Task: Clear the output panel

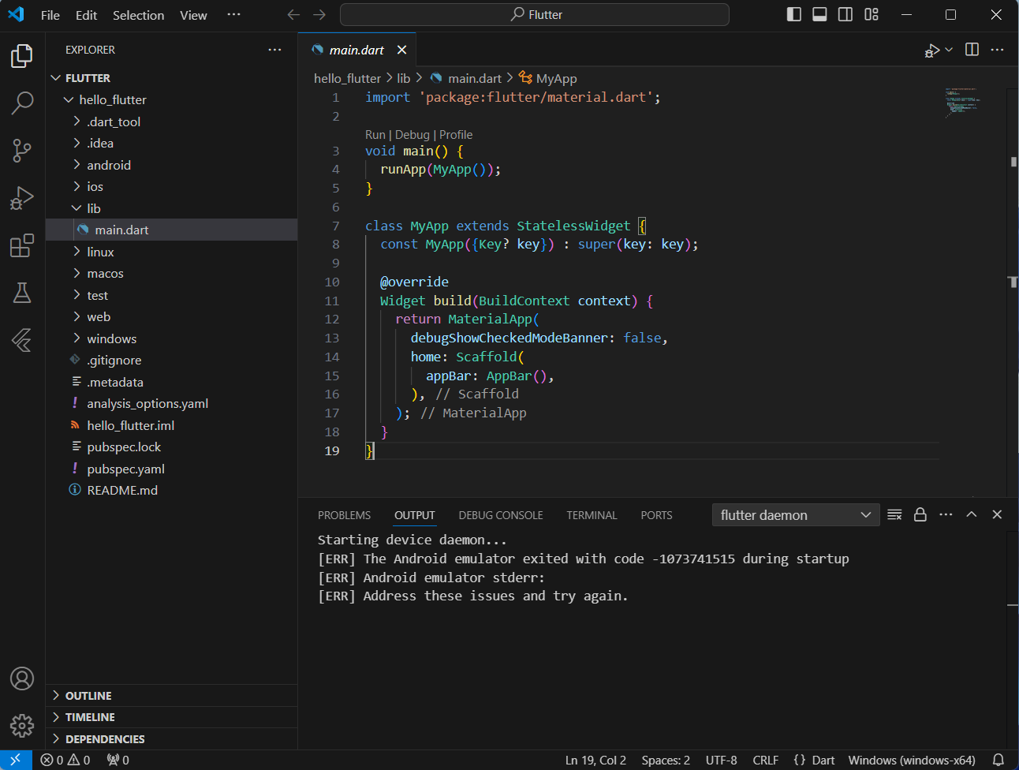Action: click(894, 514)
